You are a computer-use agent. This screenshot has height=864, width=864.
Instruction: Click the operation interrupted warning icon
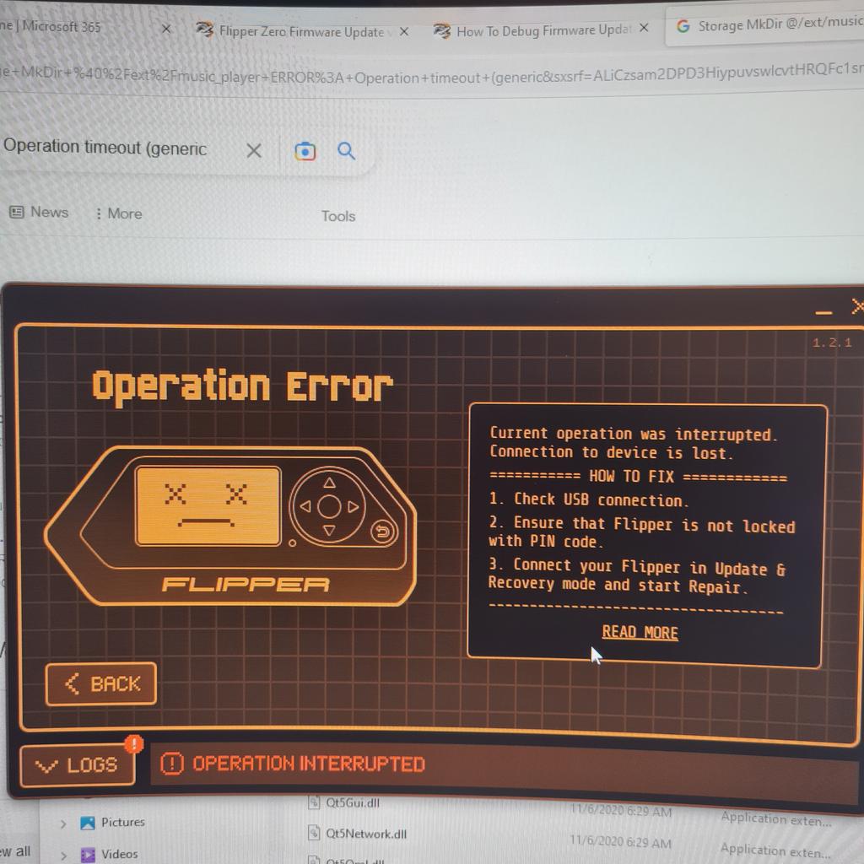(x=171, y=764)
